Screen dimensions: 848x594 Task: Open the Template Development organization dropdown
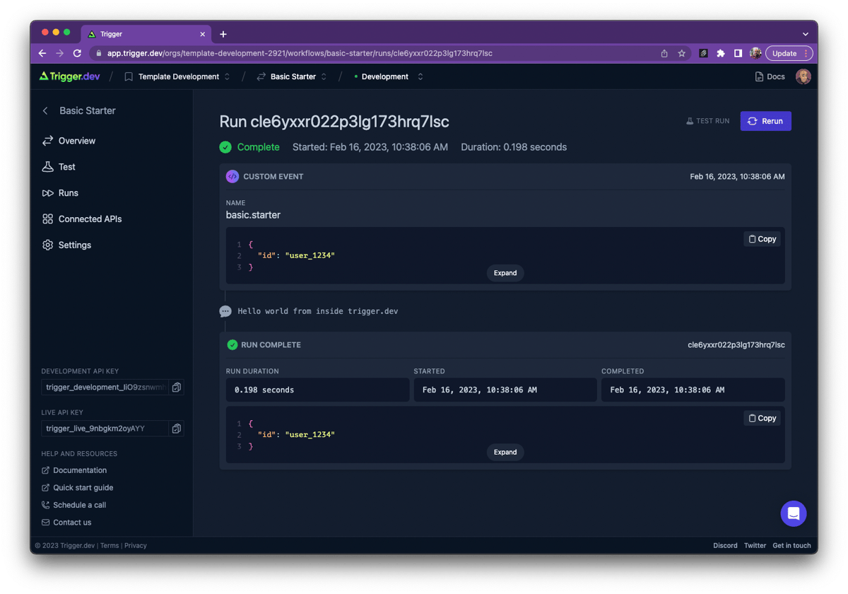(x=177, y=76)
